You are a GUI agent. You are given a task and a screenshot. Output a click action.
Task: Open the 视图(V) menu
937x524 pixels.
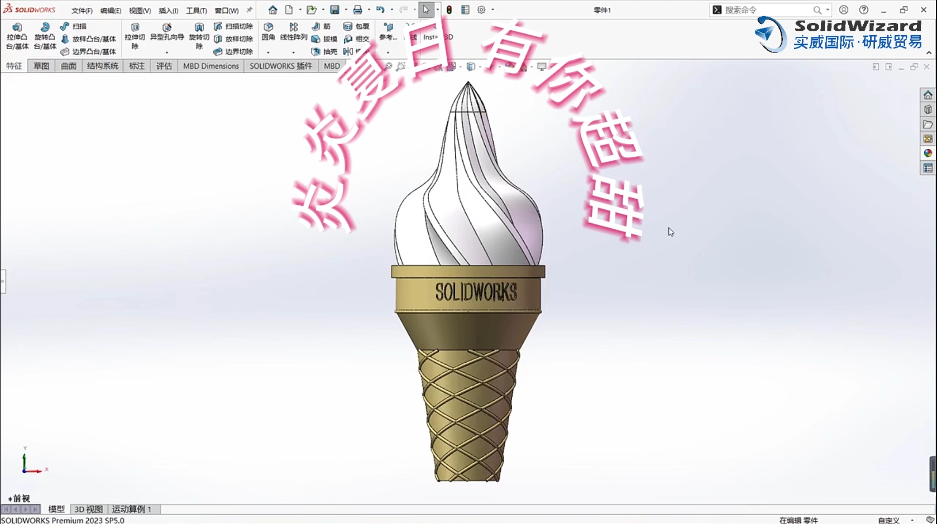tap(140, 11)
